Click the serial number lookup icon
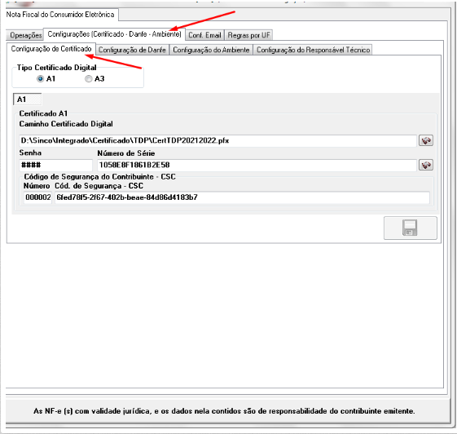This screenshot has height=434, width=457. pyautogui.click(x=426, y=165)
